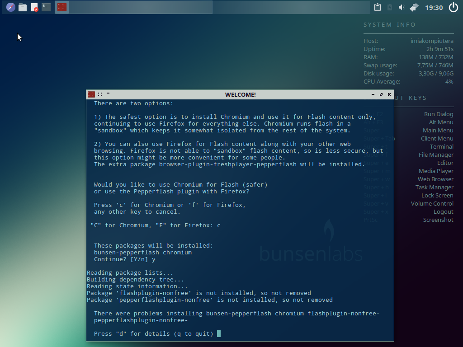Click the terminal cursor after 'q to quit'
This screenshot has width=463, height=347.
(x=219, y=334)
